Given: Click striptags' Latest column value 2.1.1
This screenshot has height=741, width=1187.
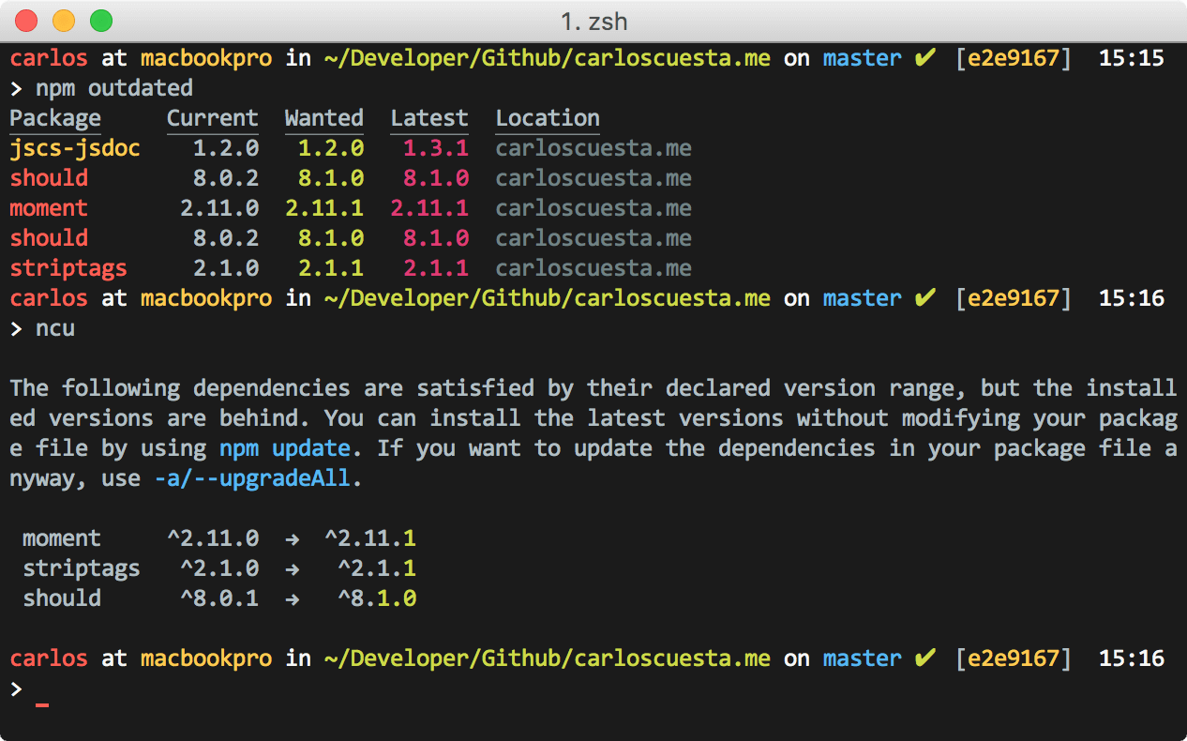Looking at the screenshot, I should click(436, 268).
